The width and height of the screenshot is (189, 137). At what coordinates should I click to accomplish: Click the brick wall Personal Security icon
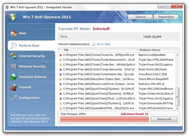[13, 66]
